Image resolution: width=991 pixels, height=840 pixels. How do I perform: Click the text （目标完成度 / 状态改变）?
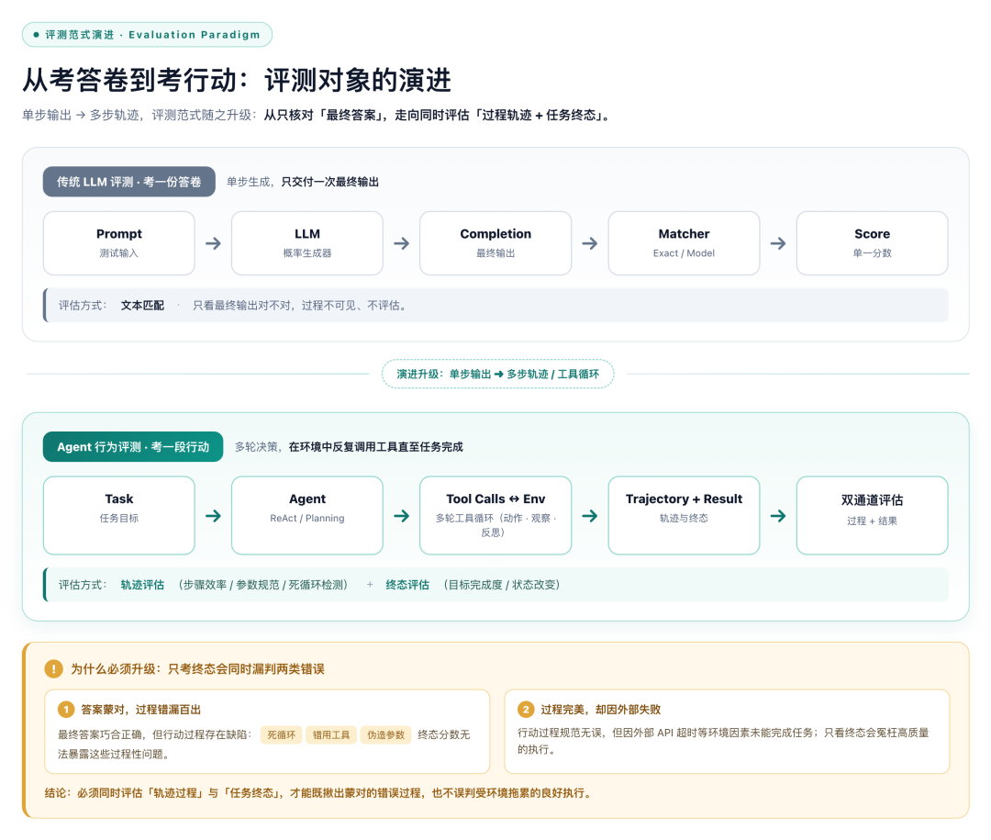click(501, 585)
